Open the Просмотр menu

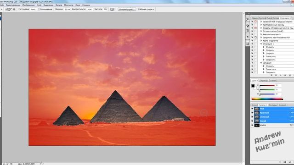[x=68, y=5]
